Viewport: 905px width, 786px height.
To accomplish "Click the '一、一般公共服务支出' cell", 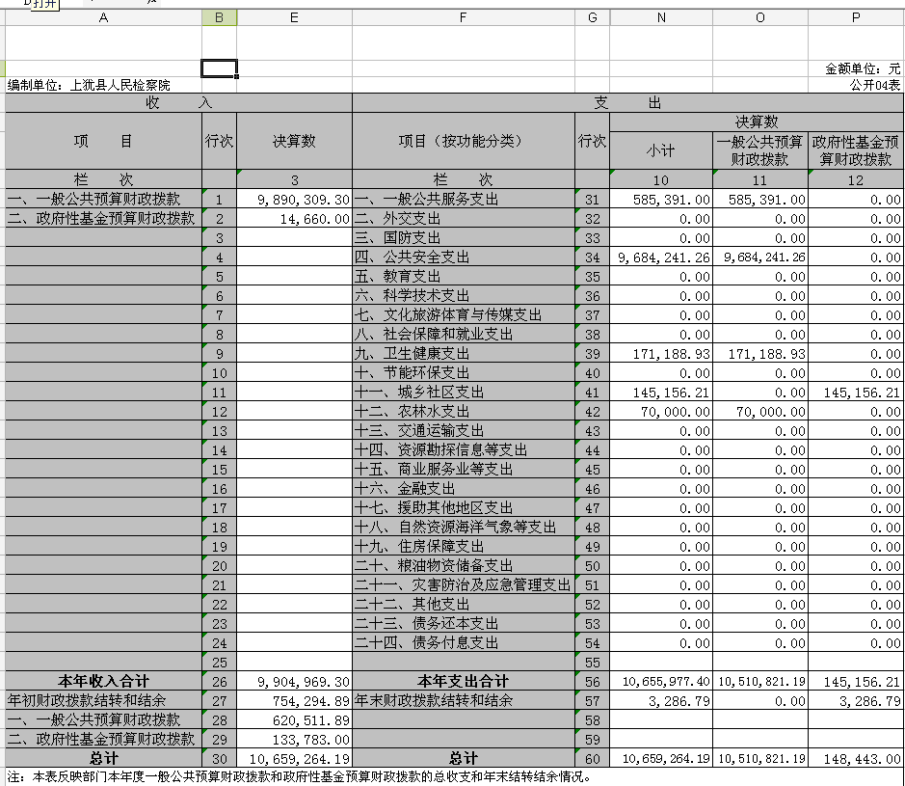I will (464, 200).
